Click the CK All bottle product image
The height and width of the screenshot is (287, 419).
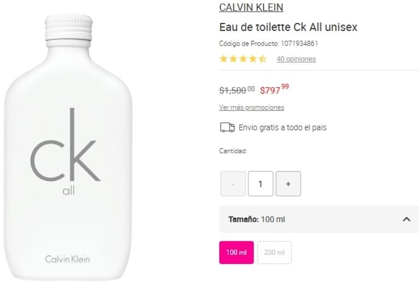[68, 147]
